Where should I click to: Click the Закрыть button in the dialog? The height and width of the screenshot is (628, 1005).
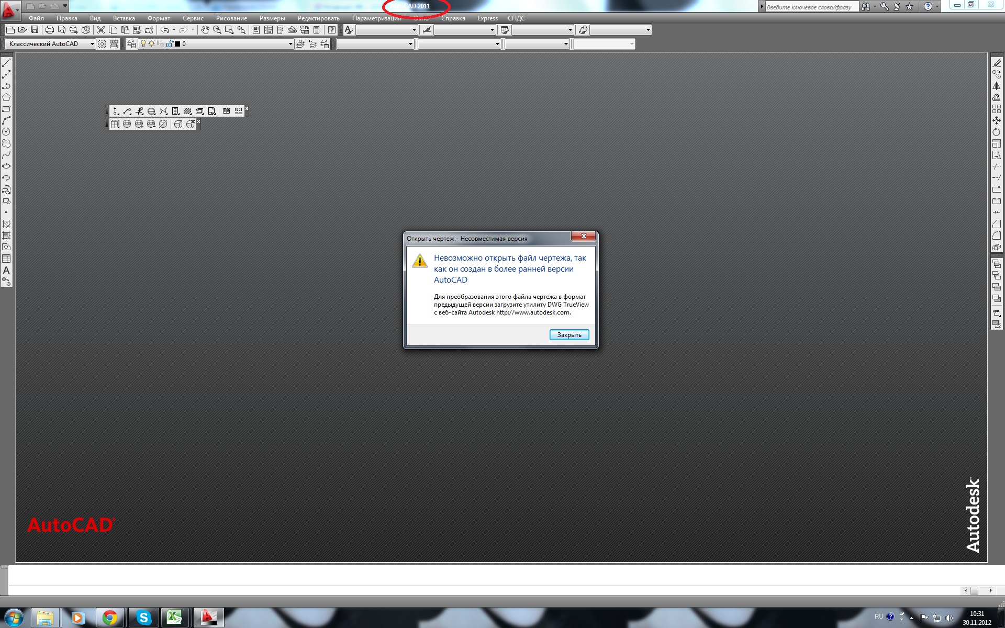tap(569, 335)
